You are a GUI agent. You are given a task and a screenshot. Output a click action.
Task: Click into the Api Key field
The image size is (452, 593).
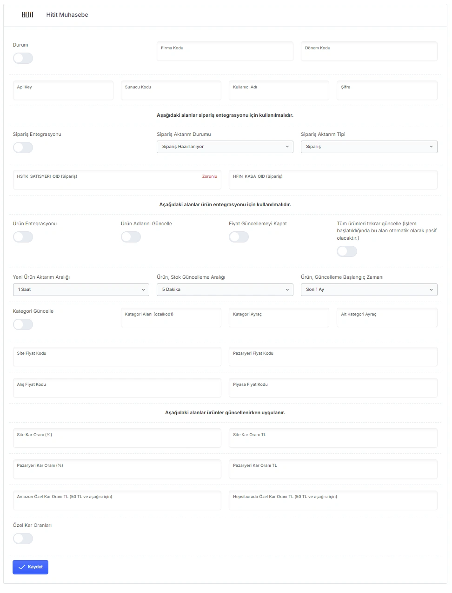pyautogui.click(x=63, y=90)
